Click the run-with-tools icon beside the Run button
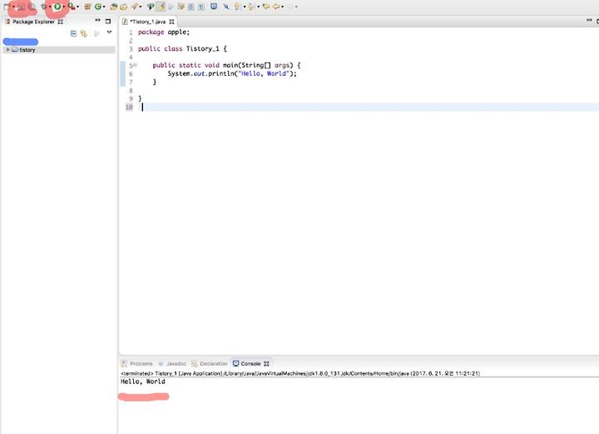This screenshot has width=599, height=434. tap(71, 7)
